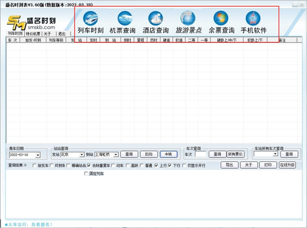Expand the 到站 arrival station dropdown

click(x=116, y=154)
